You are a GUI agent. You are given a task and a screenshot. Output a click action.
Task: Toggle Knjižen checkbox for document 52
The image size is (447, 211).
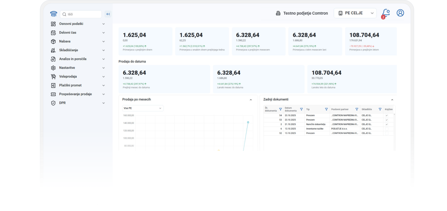387,133
